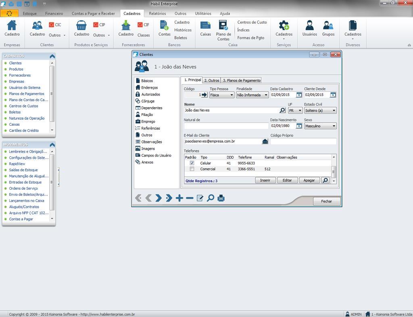Click CADASTROS panel scrollbar down arrow

(52, 130)
